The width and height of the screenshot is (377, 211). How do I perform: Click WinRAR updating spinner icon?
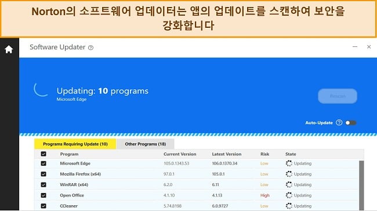tap(289, 184)
